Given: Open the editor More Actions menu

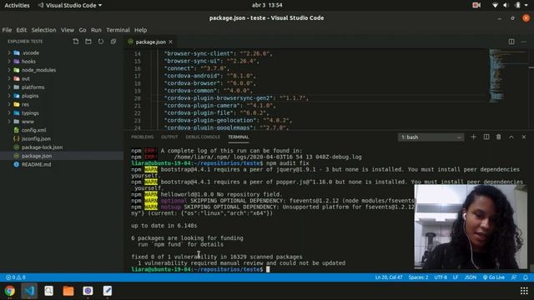Looking at the screenshot, I should (524, 42).
